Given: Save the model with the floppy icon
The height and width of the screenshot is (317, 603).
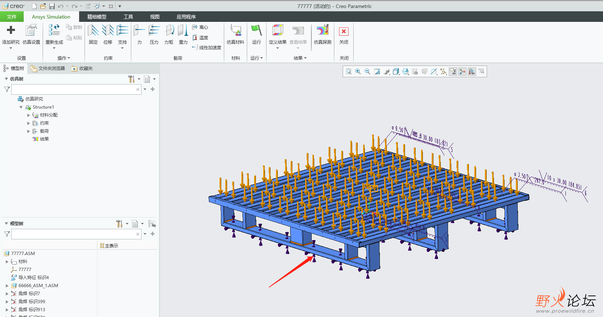Looking at the screenshot, I should (x=52, y=6).
